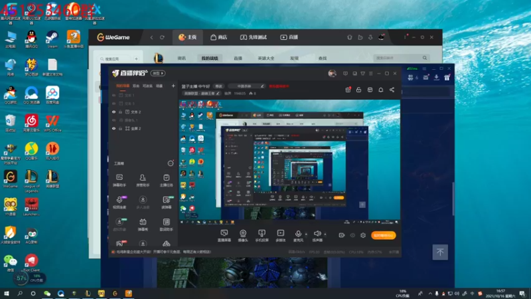
Task: Add 直播屏幕 screen capture source
Action: [224, 235]
